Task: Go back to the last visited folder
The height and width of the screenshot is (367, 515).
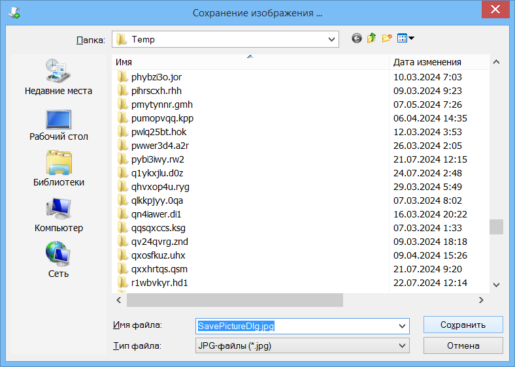Action: tap(357, 39)
